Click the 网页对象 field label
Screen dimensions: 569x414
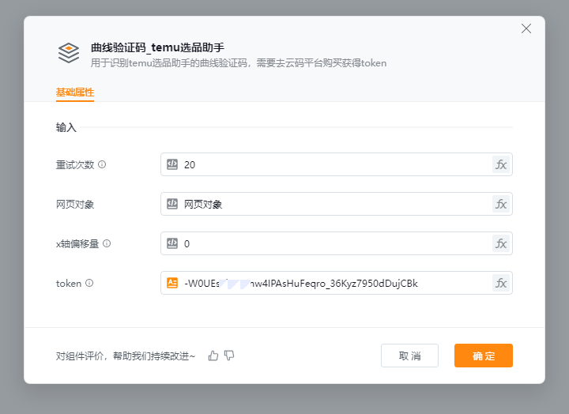coord(75,205)
